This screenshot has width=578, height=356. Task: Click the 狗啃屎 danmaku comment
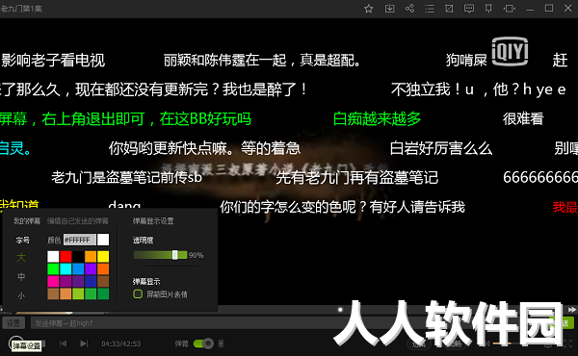tap(466, 60)
